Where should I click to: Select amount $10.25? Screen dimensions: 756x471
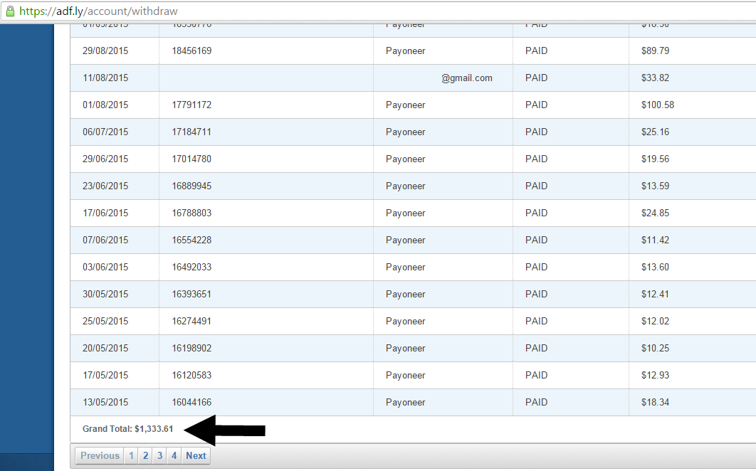655,348
